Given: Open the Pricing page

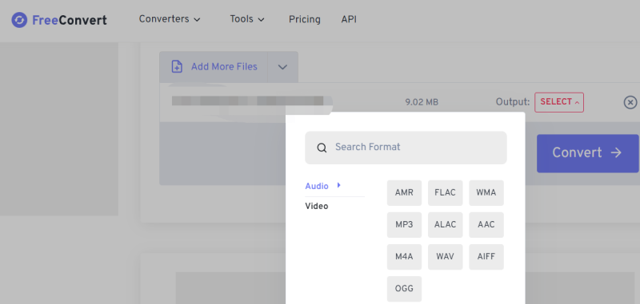Looking at the screenshot, I should 305,19.
